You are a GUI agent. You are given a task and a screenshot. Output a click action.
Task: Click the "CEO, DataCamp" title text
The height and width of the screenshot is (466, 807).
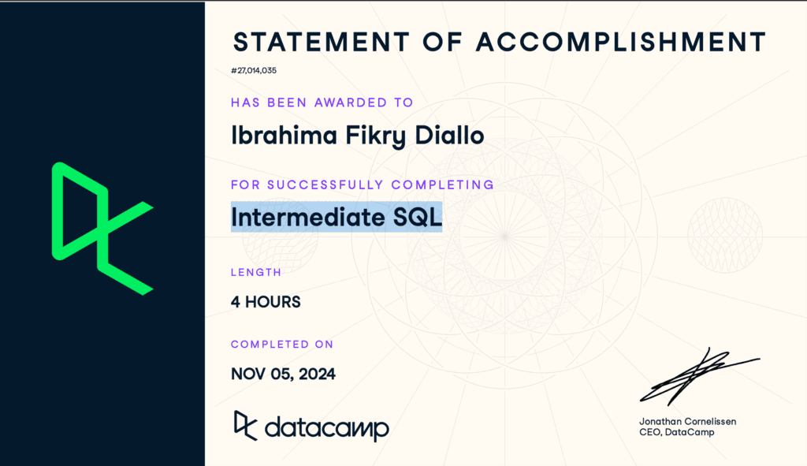tap(675, 432)
